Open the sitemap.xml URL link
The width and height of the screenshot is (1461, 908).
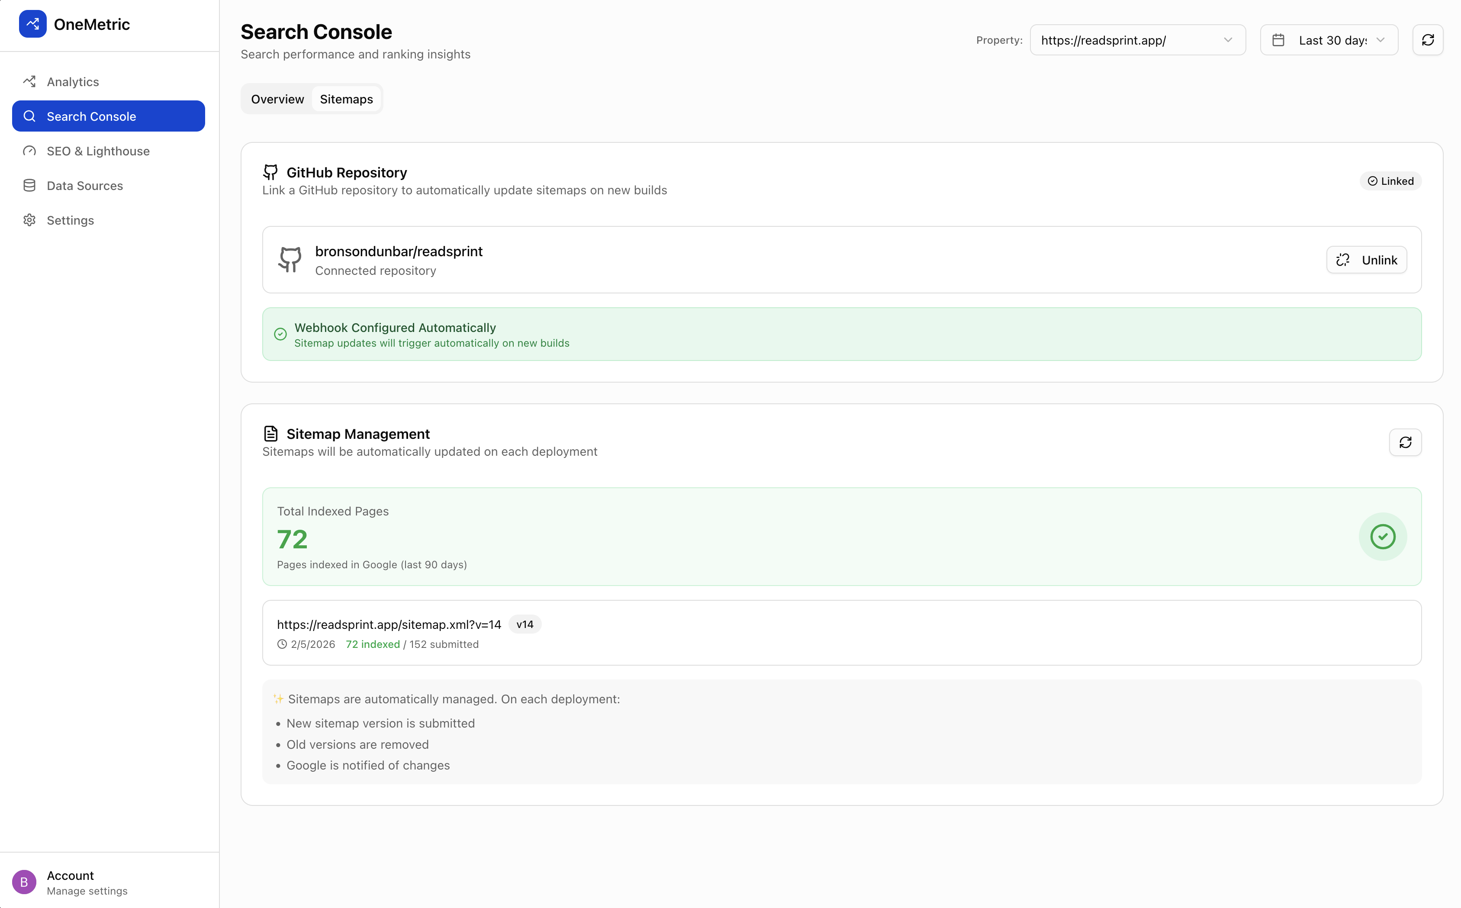(389, 625)
